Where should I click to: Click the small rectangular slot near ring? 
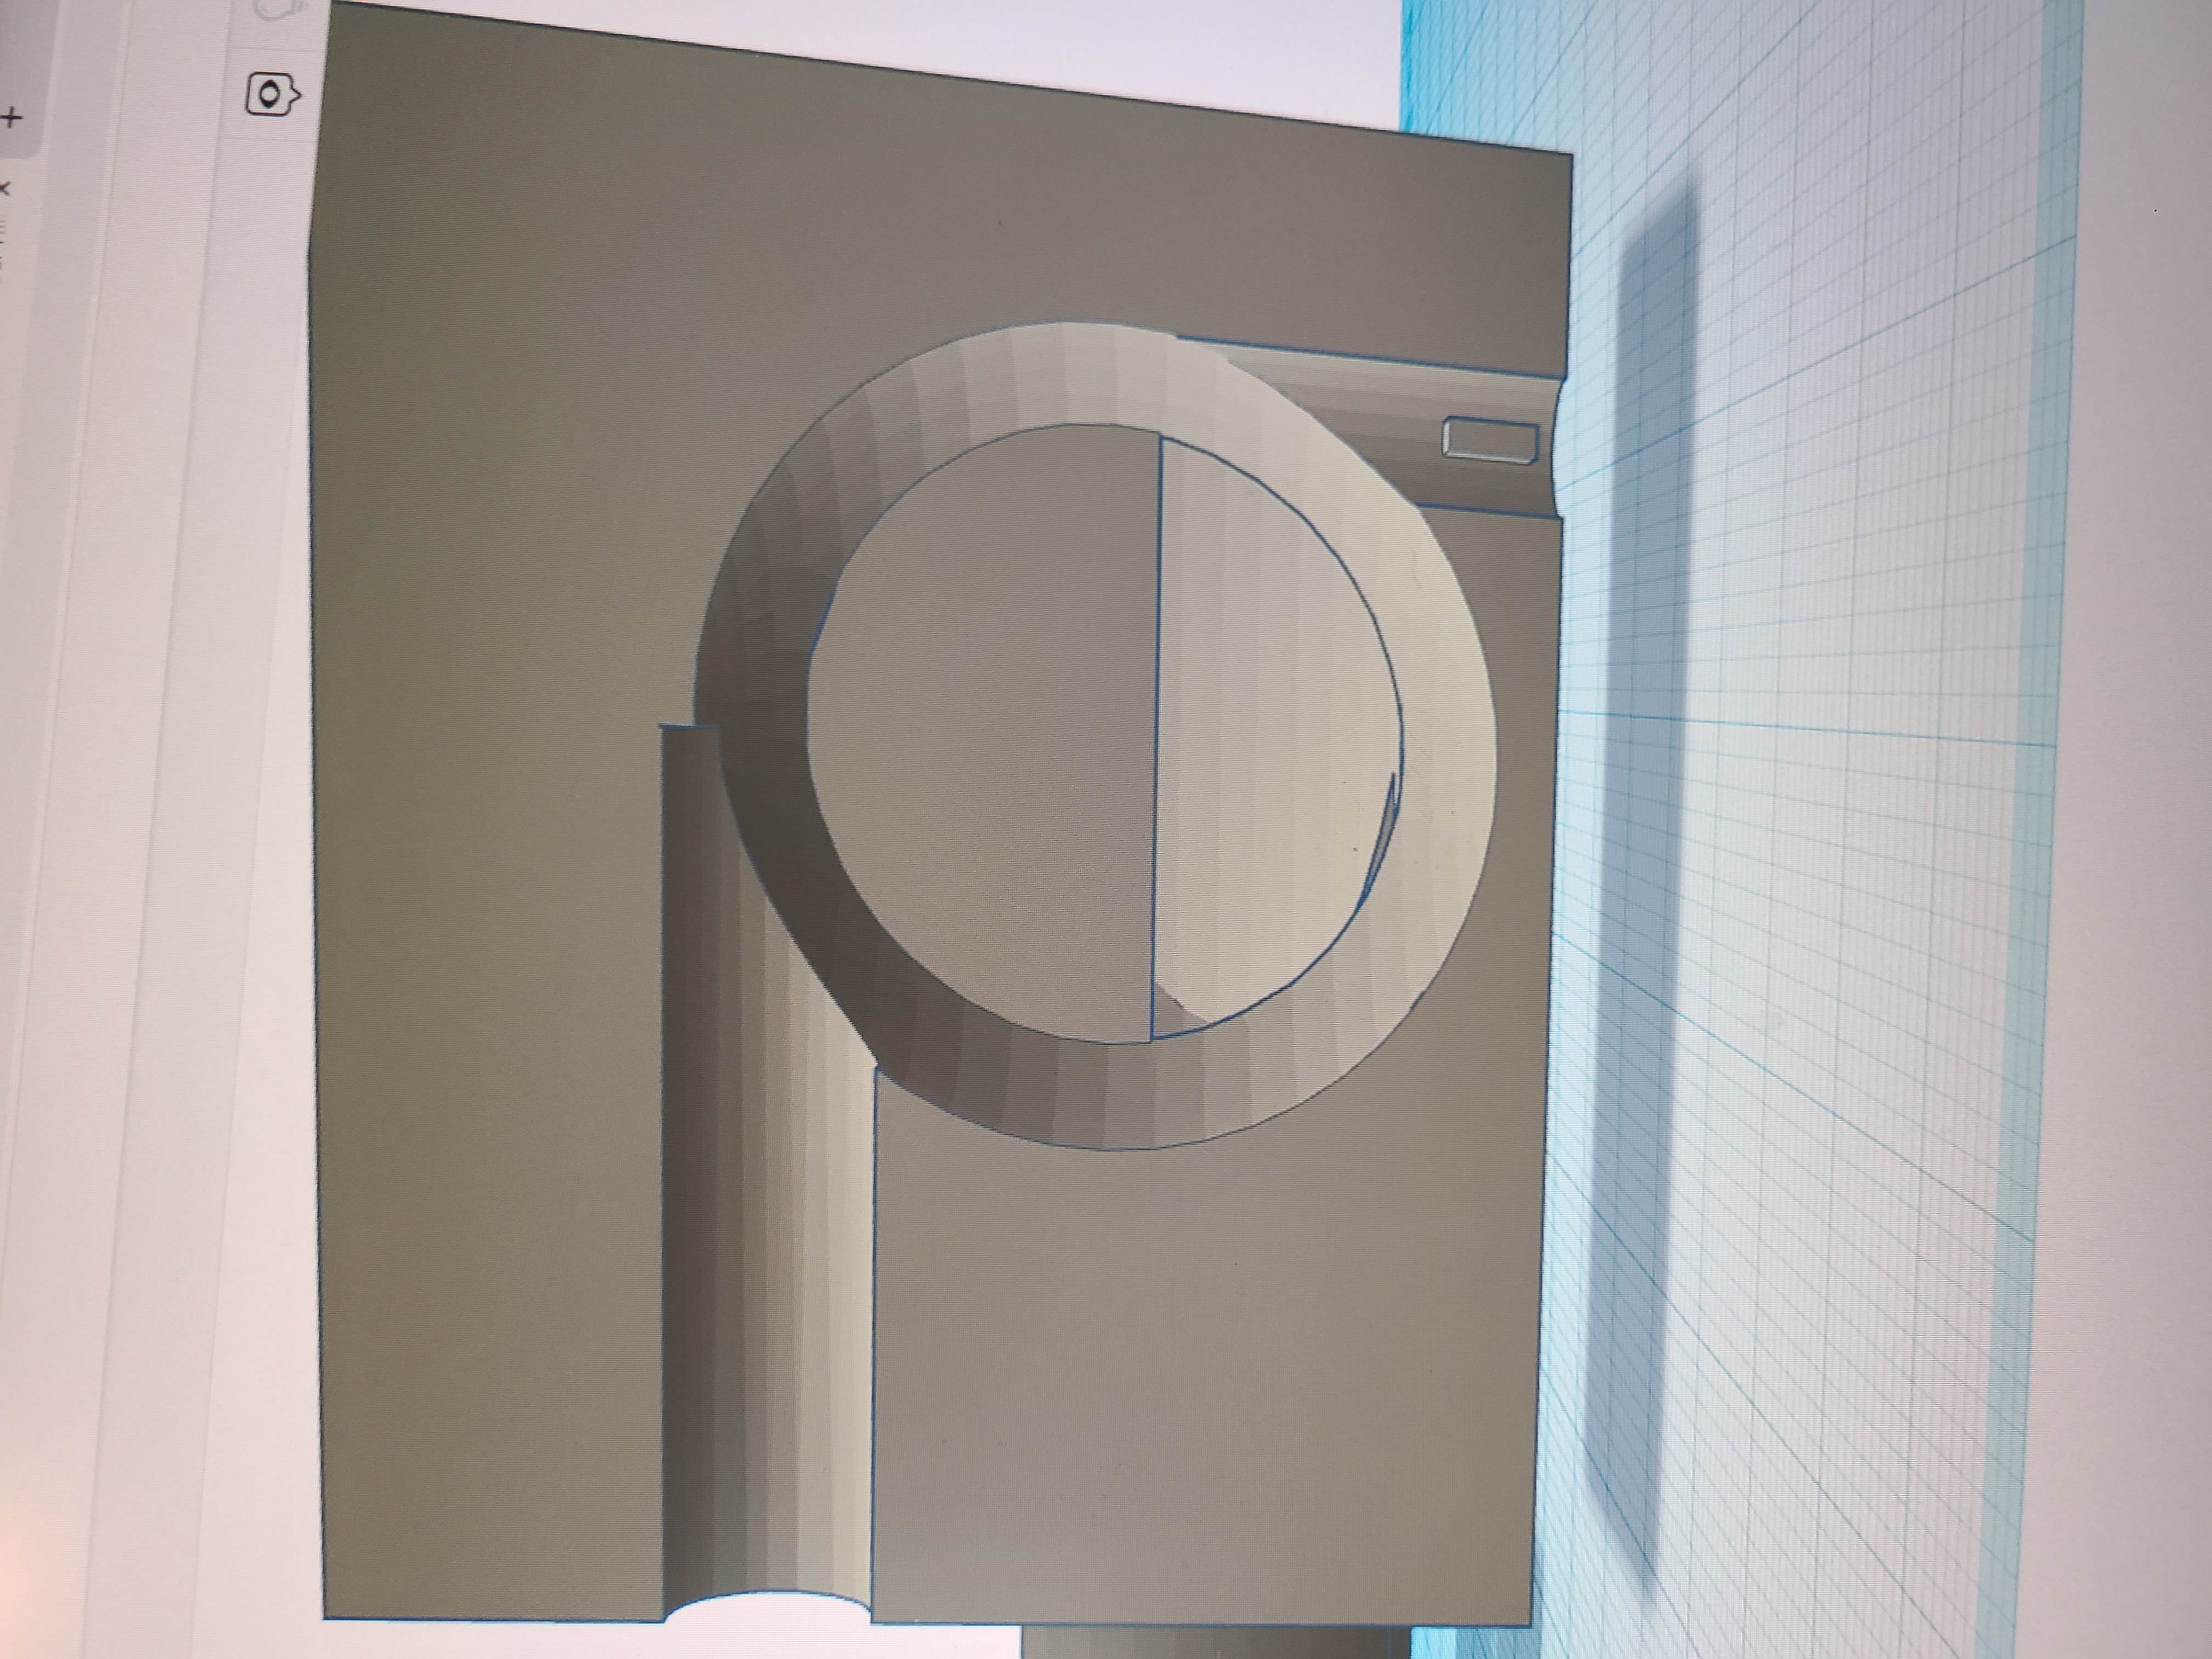(x=1490, y=439)
